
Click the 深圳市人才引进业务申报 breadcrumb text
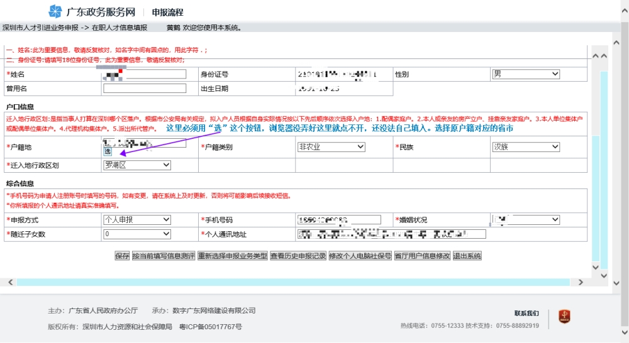(40, 28)
